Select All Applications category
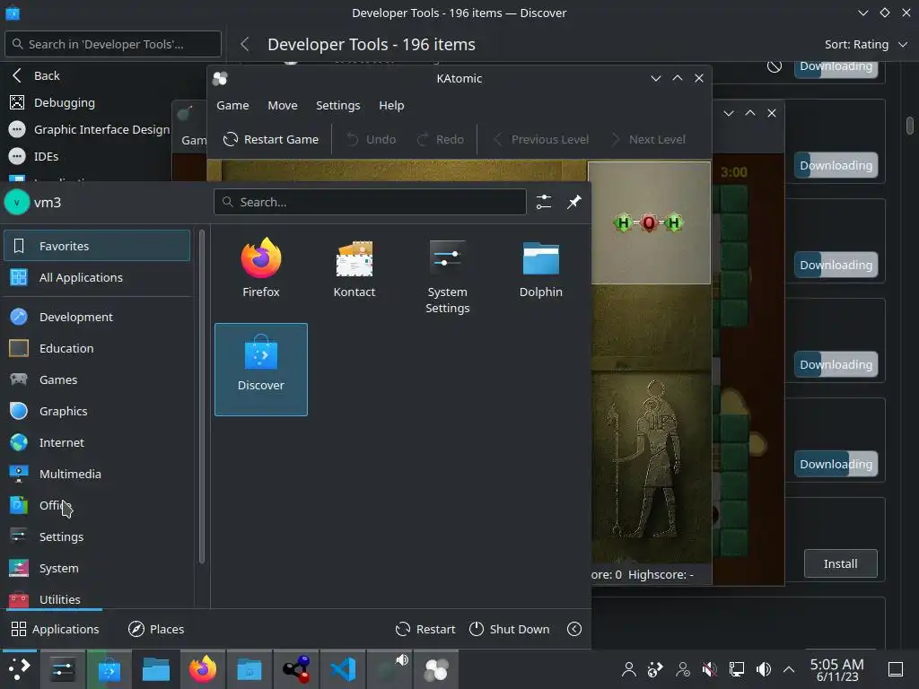 (x=97, y=277)
